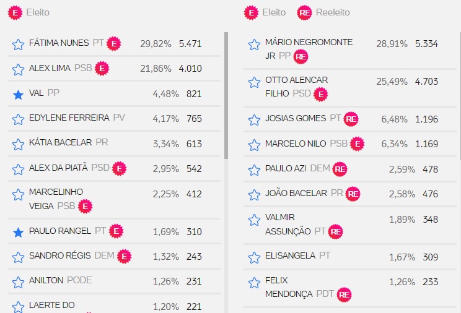This screenshot has width=461, height=313.
Task: Click the Reeleito legend badge at top
Action: click(x=305, y=12)
